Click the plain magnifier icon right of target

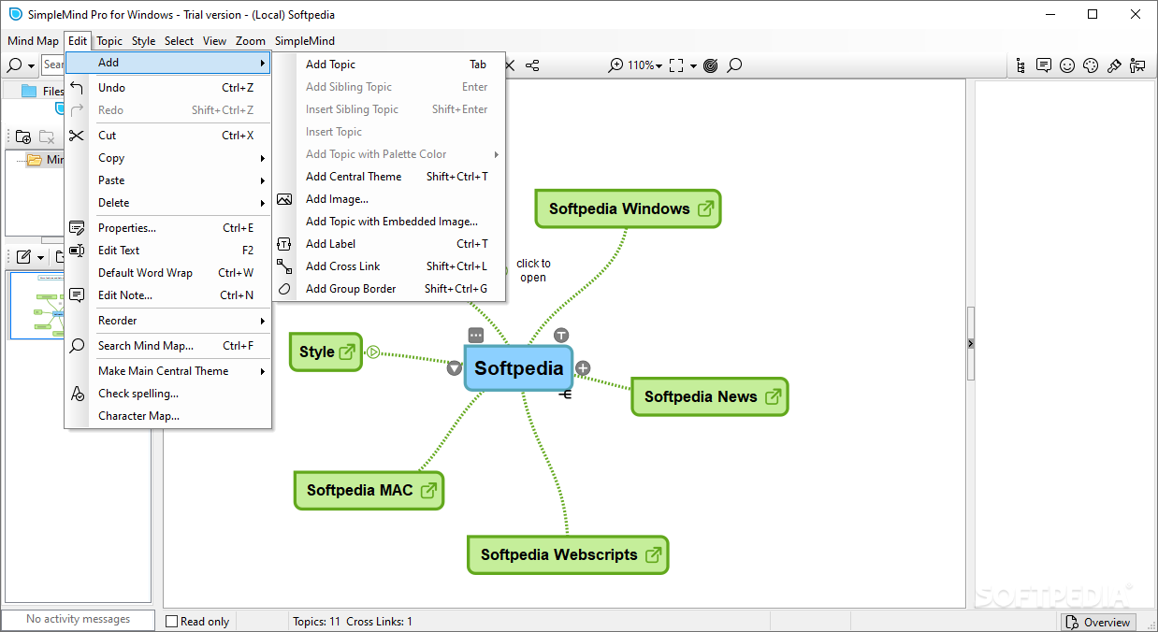[735, 65]
